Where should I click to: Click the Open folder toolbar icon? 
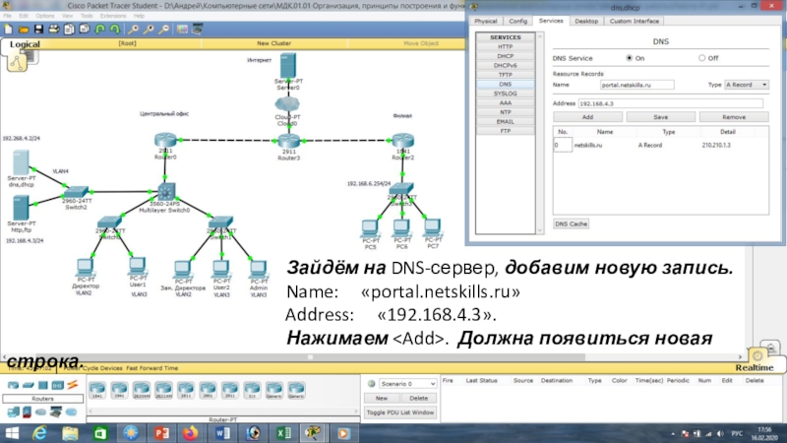(x=24, y=30)
